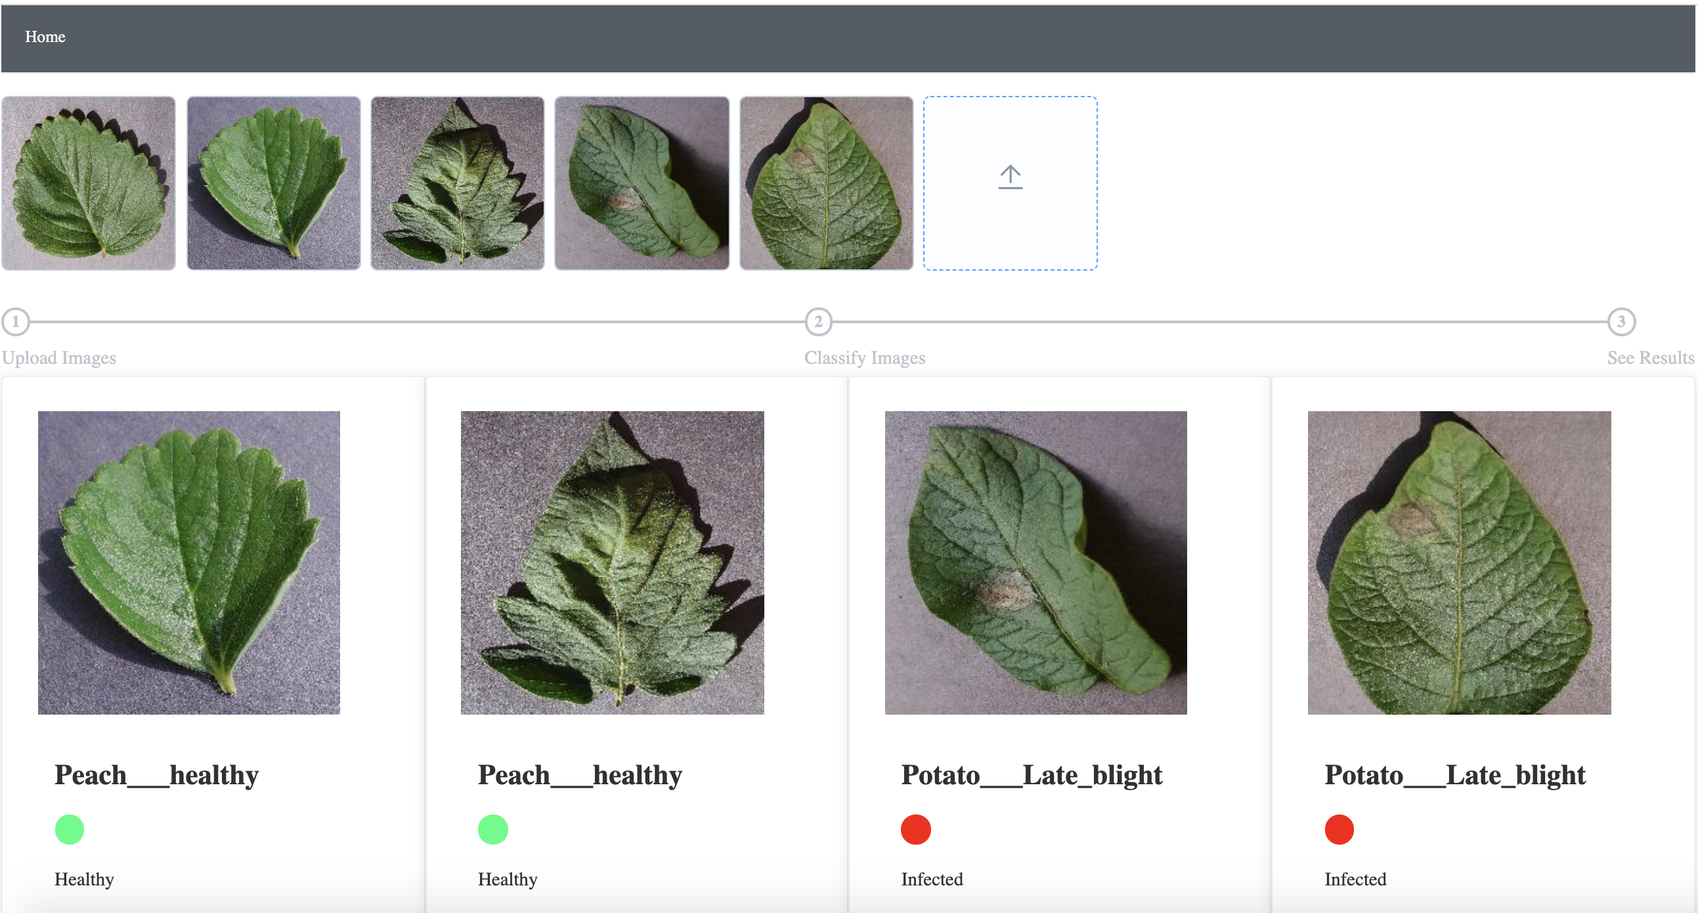The image size is (1698, 913).
Task: Open first Peach___healthy result image
Action: pos(189,562)
